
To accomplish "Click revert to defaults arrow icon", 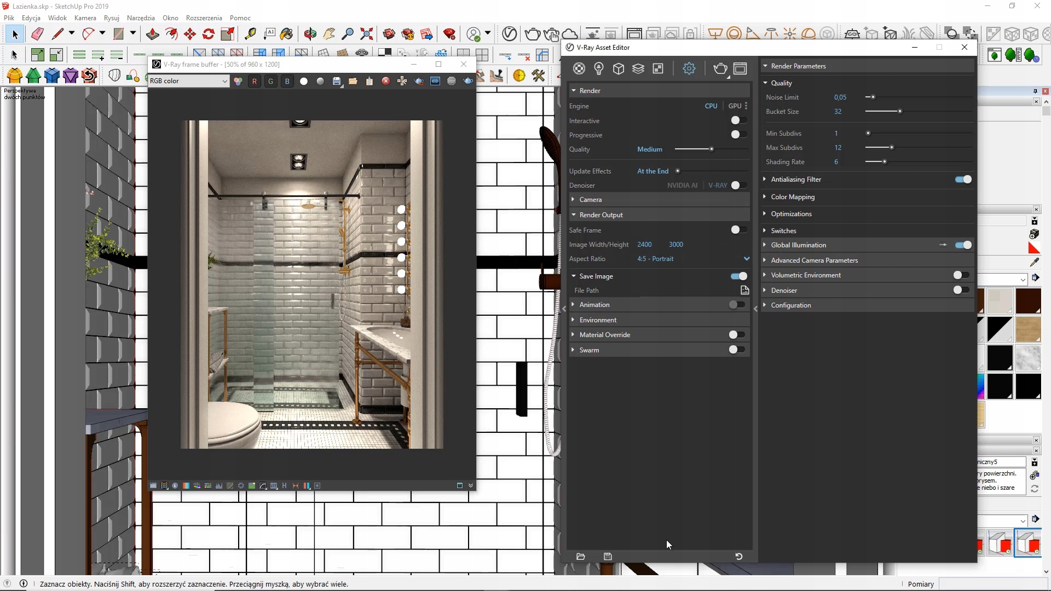I will pos(738,557).
